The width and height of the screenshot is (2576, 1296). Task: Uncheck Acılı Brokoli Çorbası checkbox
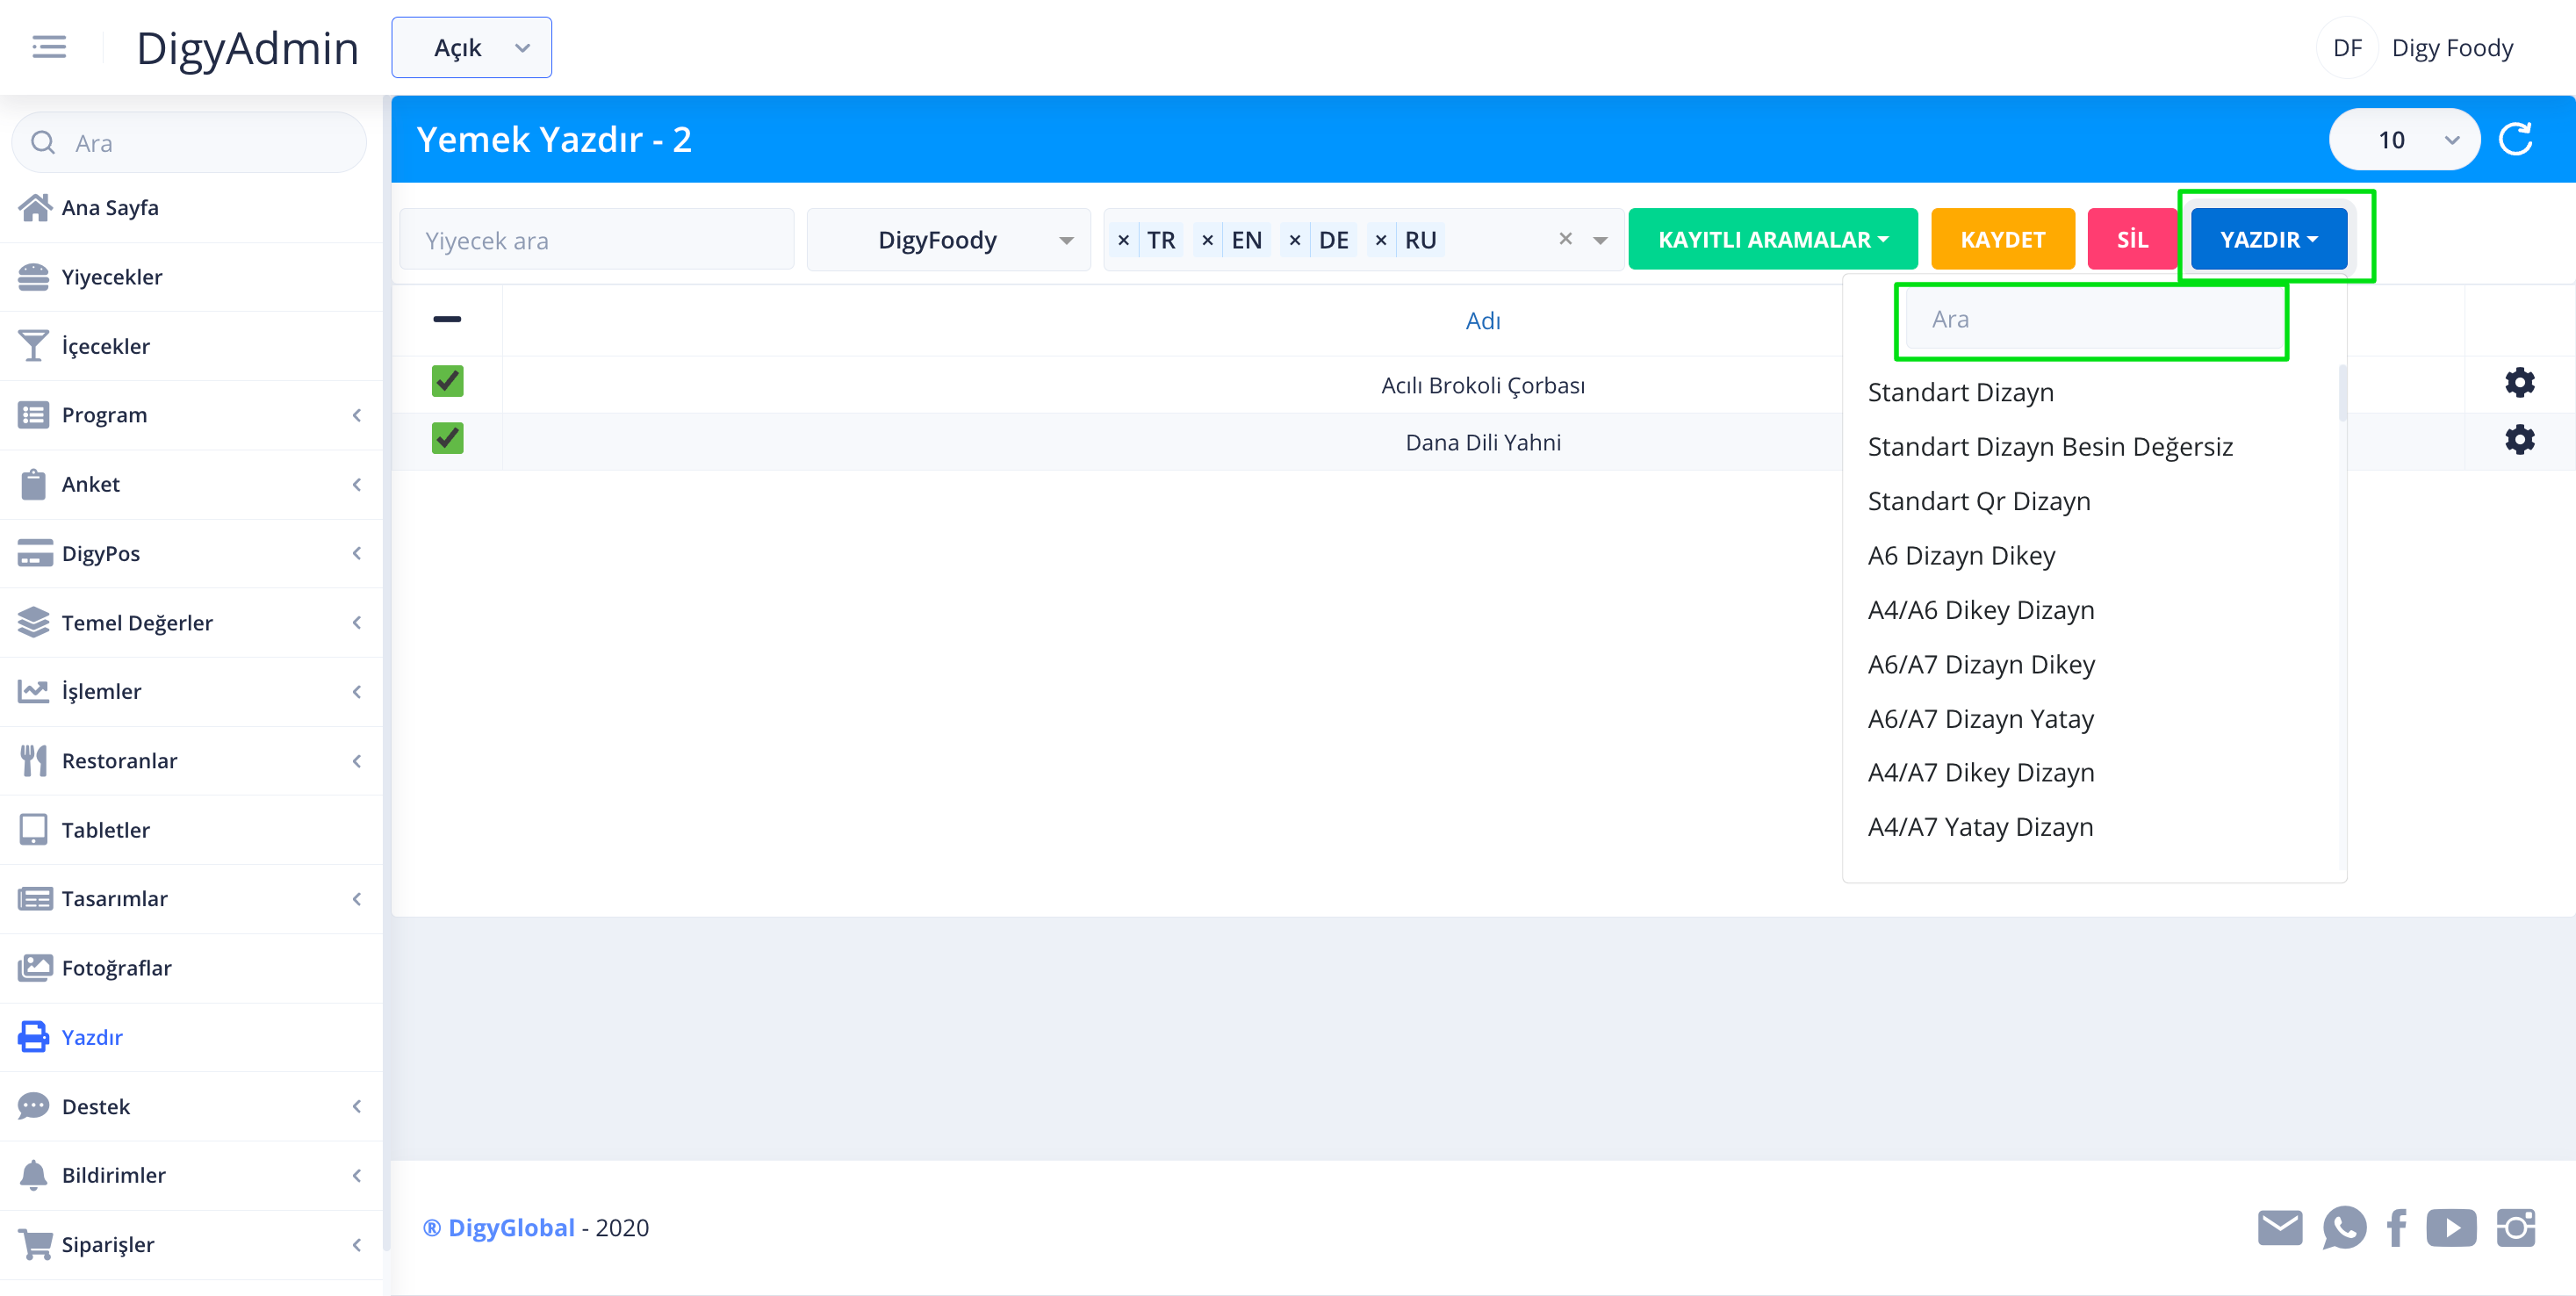[447, 381]
